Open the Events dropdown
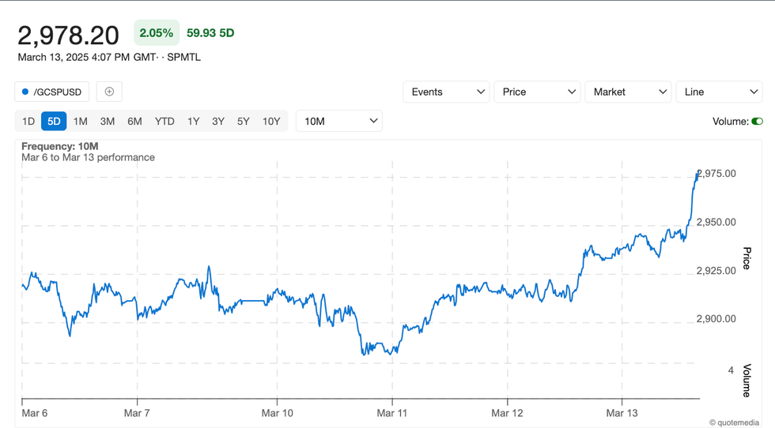The height and width of the screenshot is (428, 775). [446, 92]
